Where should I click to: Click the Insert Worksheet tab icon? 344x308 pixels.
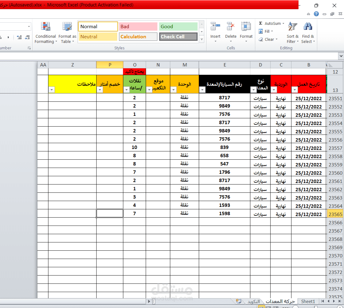pyautogui.click(x=238, y=301)
